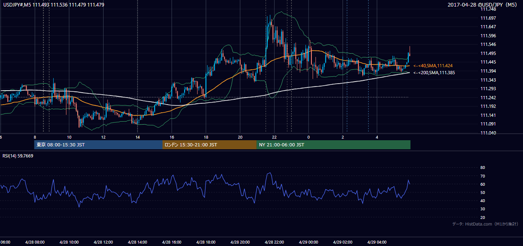Image resolution: width=523 pixels, height=246 pixels.
Task: Click the 4/28 10:00 bottom time label
Action: pos(69,242)
